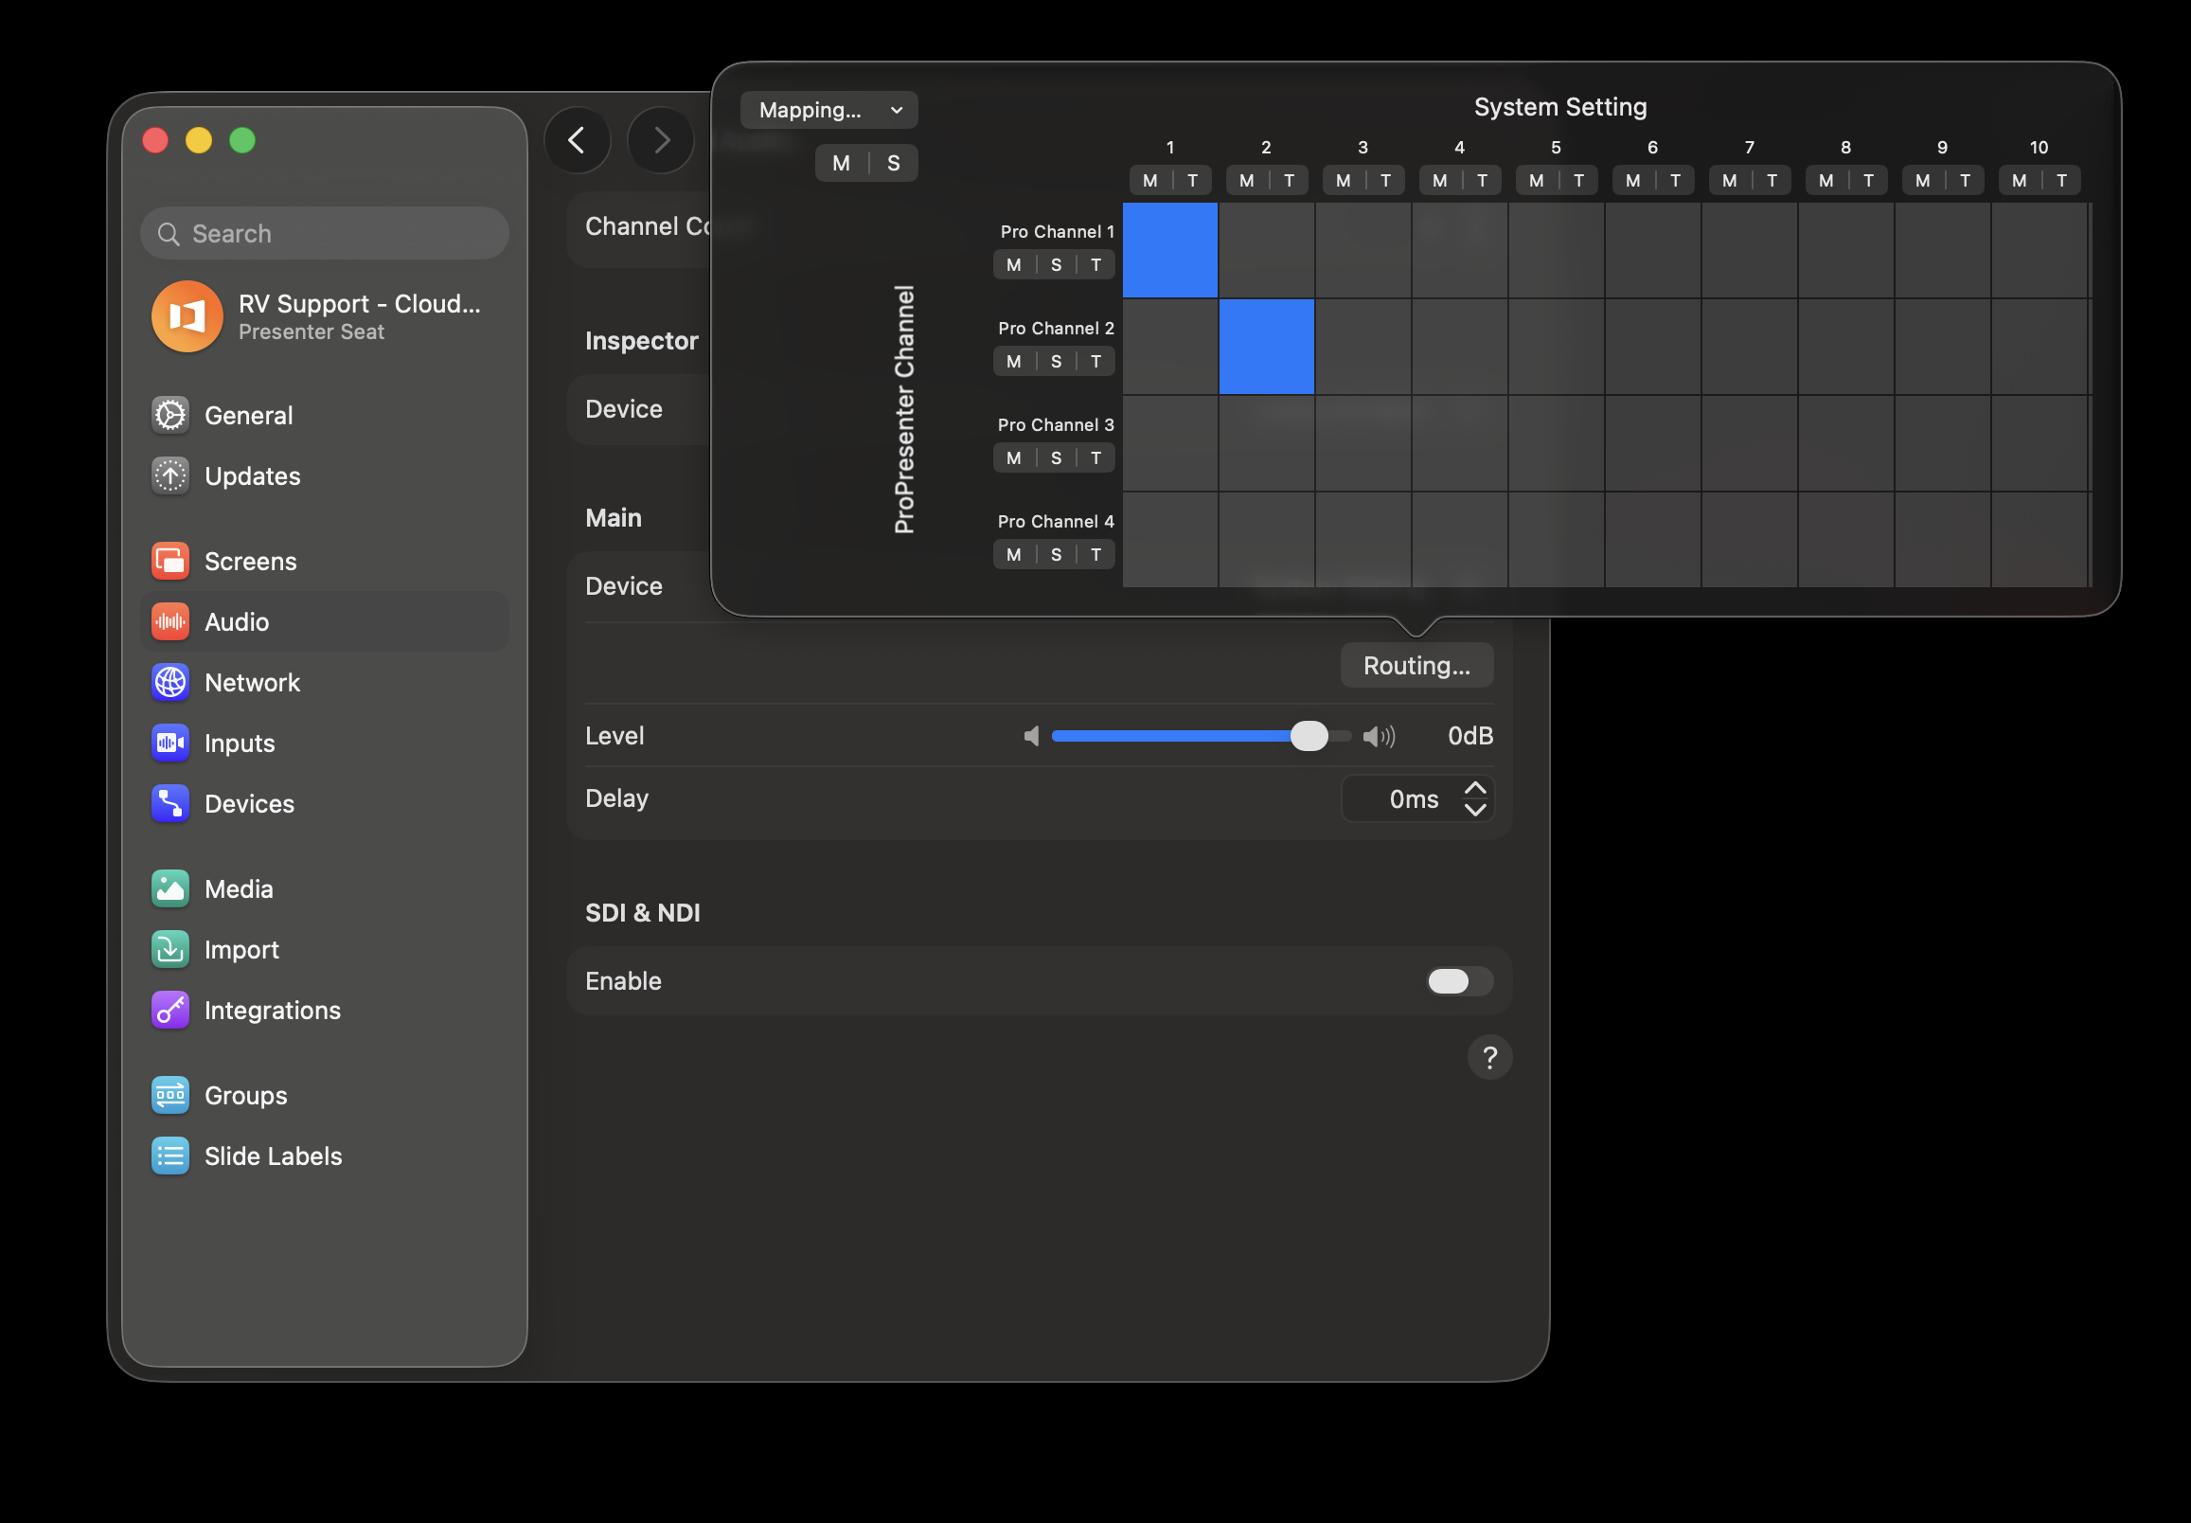Toggle the SDI & NDI Enable switch
2191x1523 pixels.
1459,981
